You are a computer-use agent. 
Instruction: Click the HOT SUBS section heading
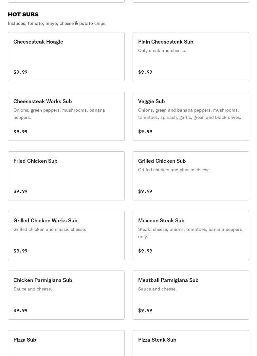pos(23,14)
